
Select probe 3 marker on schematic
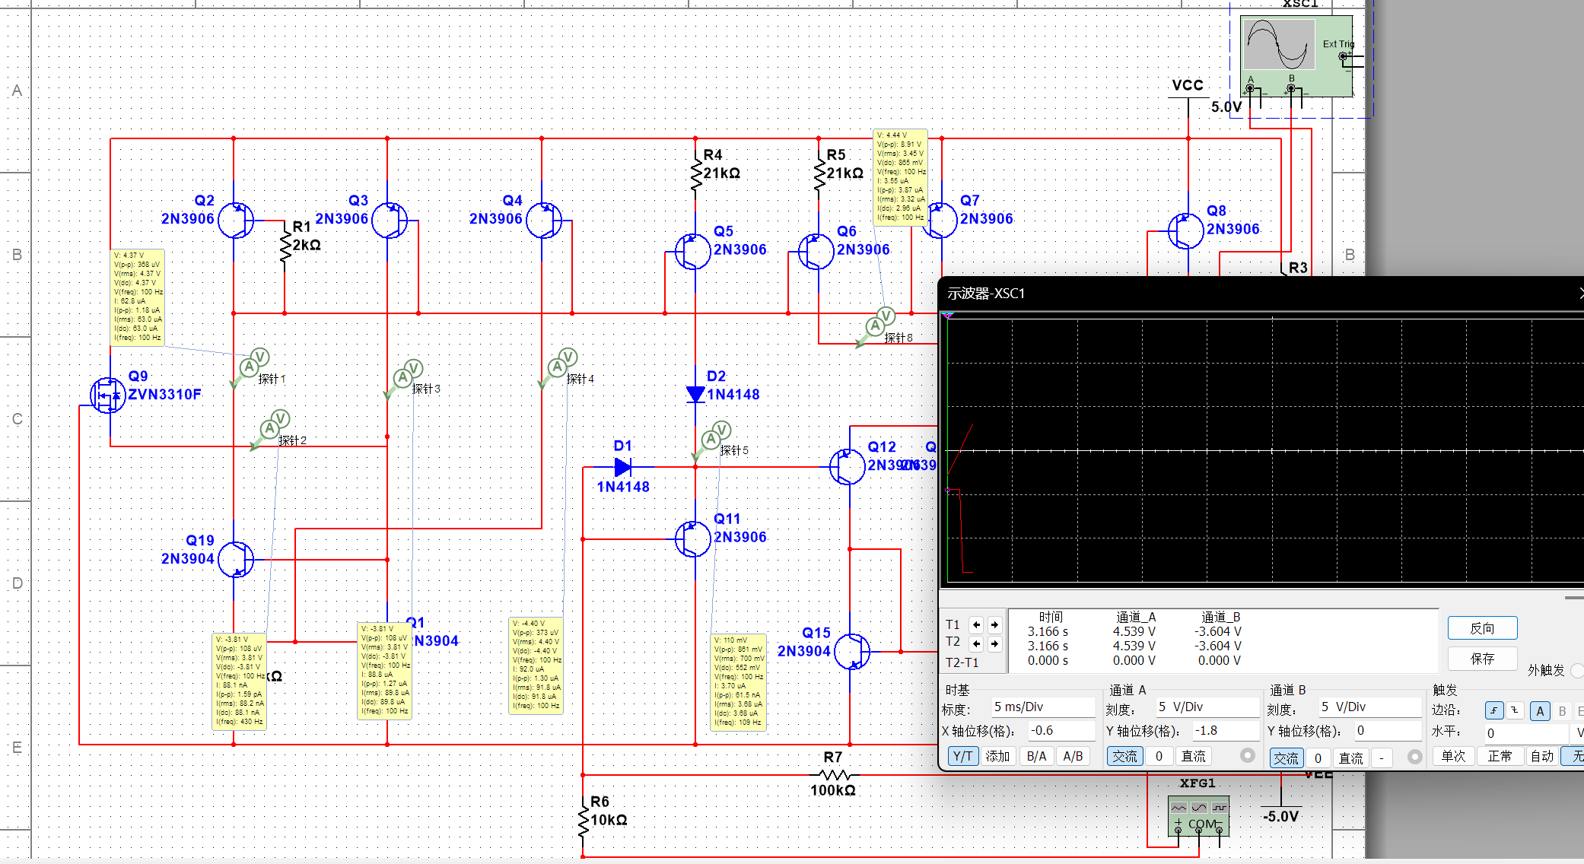pyautogui.click(x=404, y=378)
